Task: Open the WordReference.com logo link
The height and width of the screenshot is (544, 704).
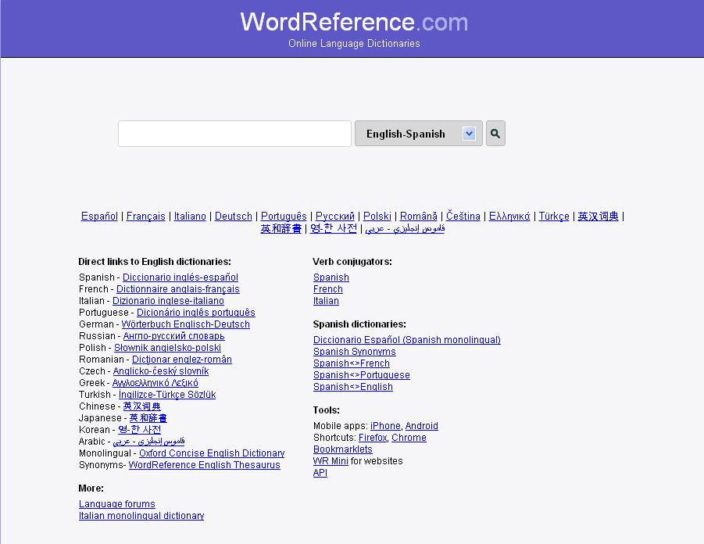Action: (x=354, y=22)
